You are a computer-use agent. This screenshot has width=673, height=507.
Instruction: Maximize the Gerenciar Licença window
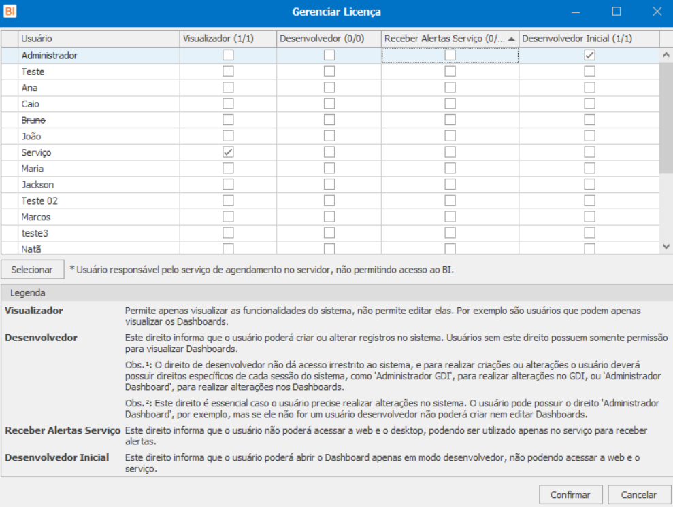(617, 12)
